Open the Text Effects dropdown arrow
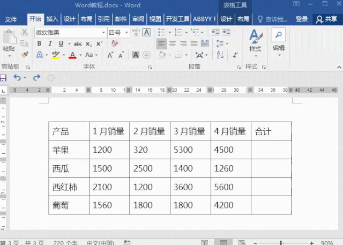Viewport: 343px width, 245px height. 47,55
